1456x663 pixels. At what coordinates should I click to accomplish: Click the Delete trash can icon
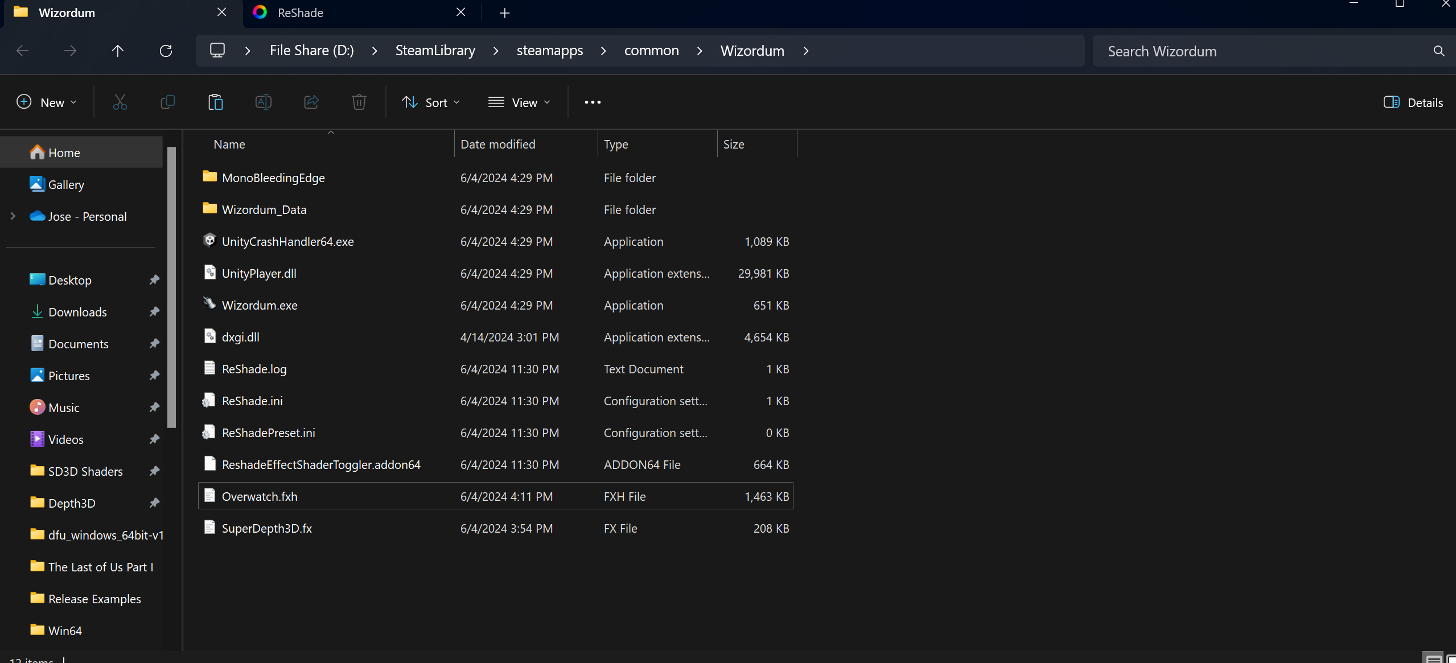tap(359, 102)
